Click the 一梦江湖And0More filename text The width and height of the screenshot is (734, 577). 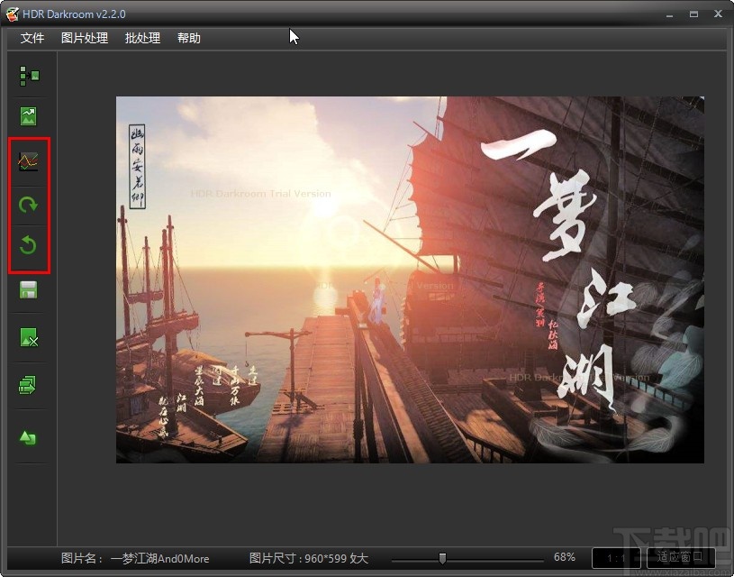[x=160, y=558]
